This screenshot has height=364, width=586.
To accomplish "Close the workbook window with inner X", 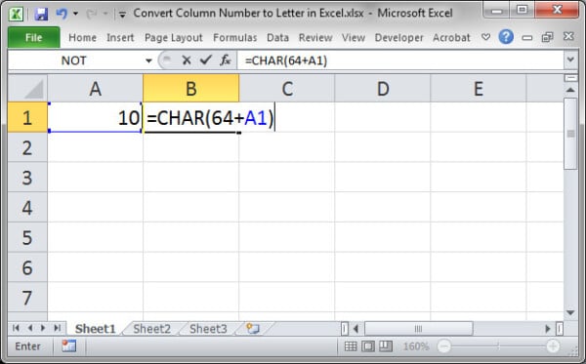I will tap(568, 36).
